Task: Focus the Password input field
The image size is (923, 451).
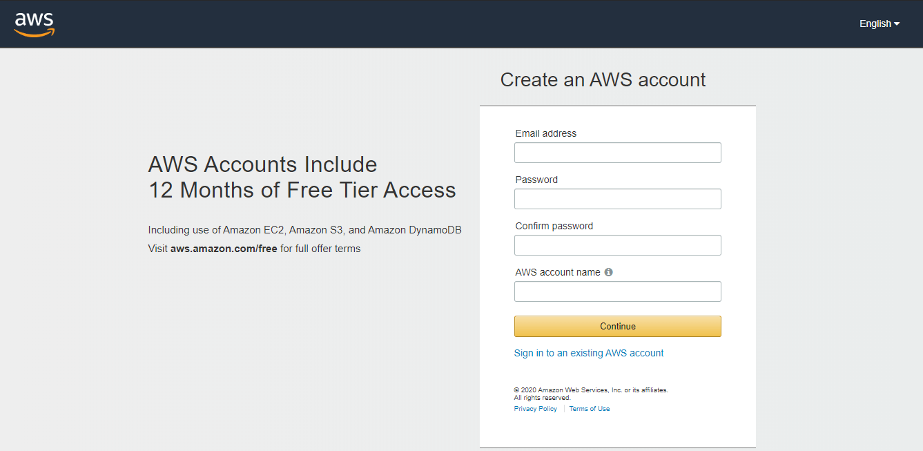Action: (x=617, y=199)
